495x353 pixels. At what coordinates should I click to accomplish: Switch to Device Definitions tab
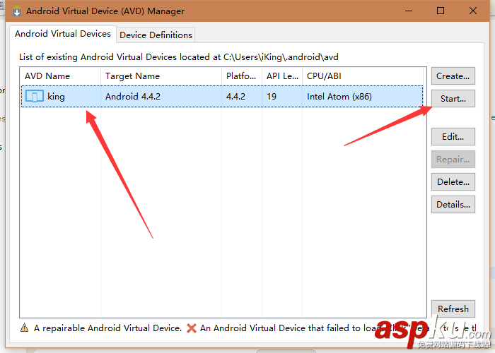[156, 35]
